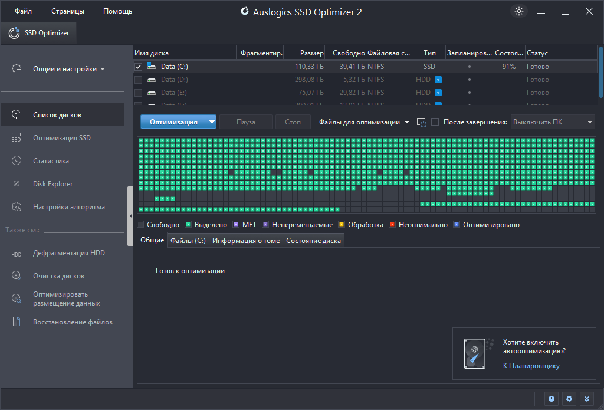This screenshot has height=410, width=604.
Task: Start optimization with the Оптимизация button
Action: (x=174, y=122)
